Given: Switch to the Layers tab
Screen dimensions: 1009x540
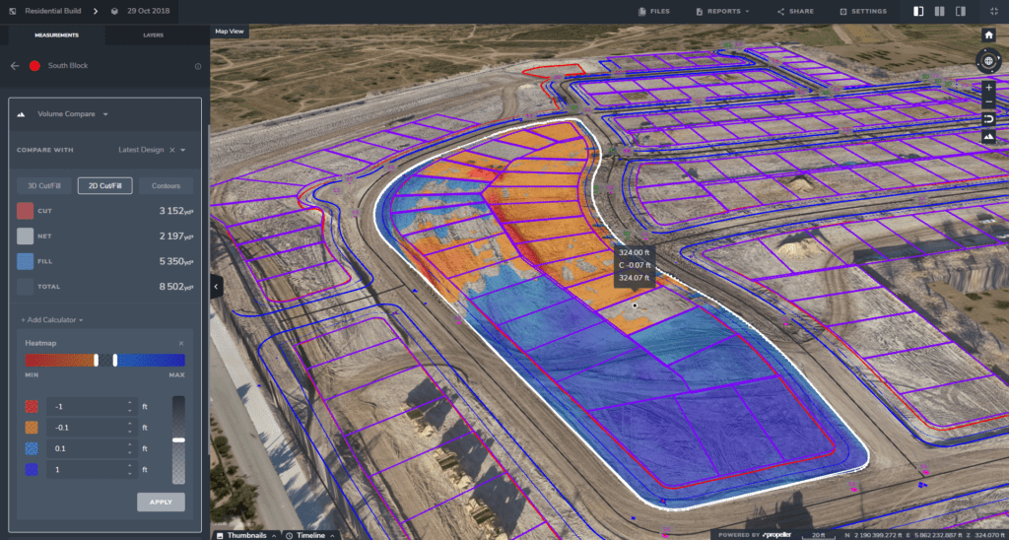Looking at the screenshot, I should click(154, 34).
